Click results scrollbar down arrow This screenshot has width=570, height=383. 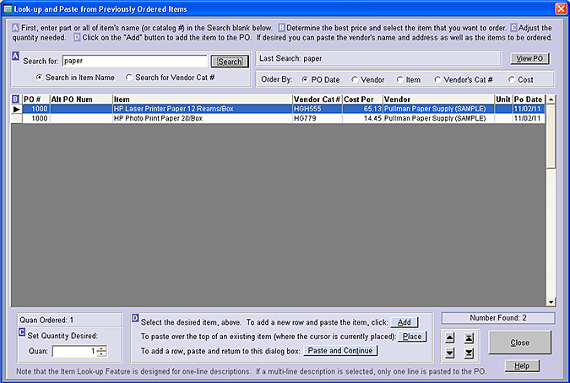coord(551,302)
